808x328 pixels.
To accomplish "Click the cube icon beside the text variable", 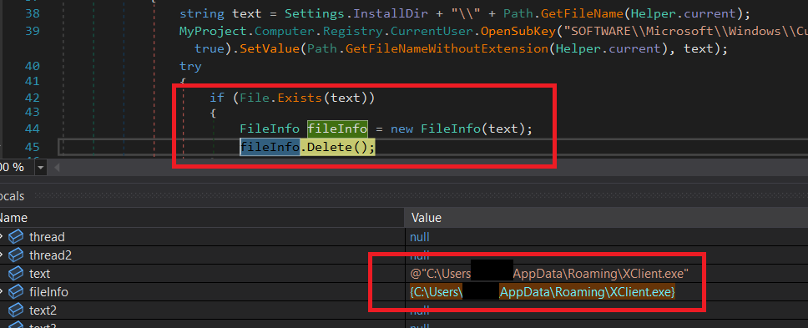I will point(16,274).
